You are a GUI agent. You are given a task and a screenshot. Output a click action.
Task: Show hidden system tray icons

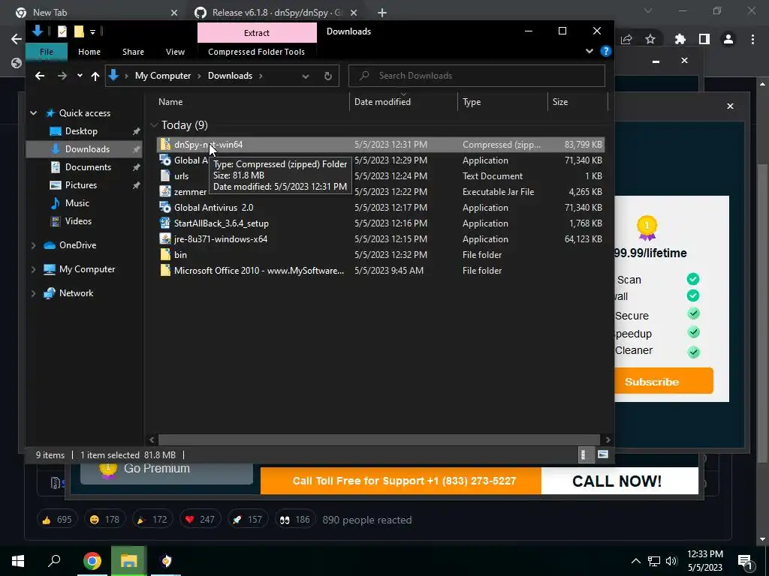(x=635, y=561)
